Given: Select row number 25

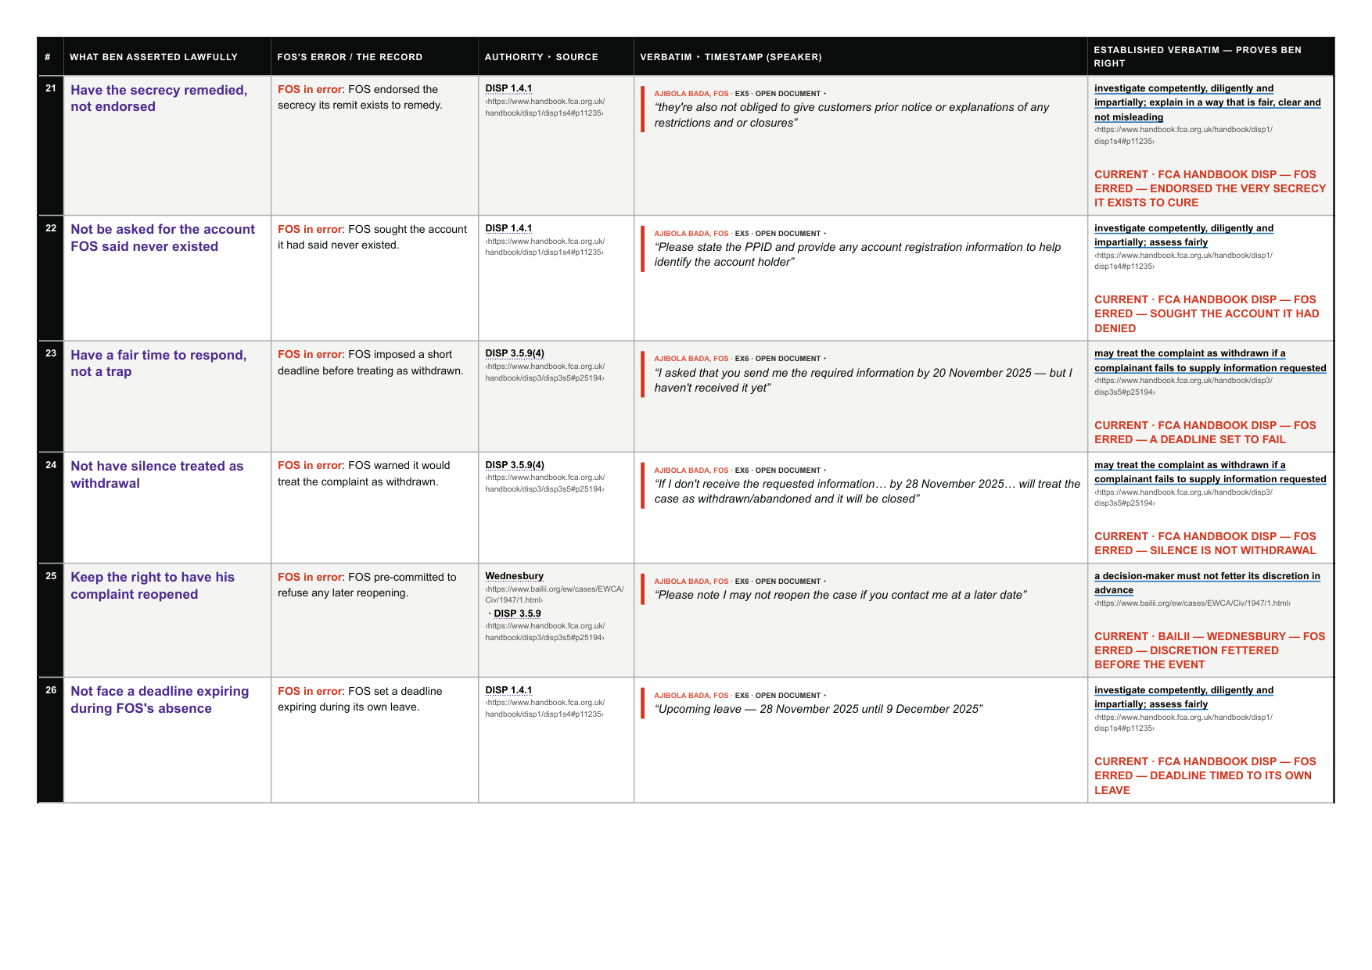Looking at the screenshot, I should (51, 576).
